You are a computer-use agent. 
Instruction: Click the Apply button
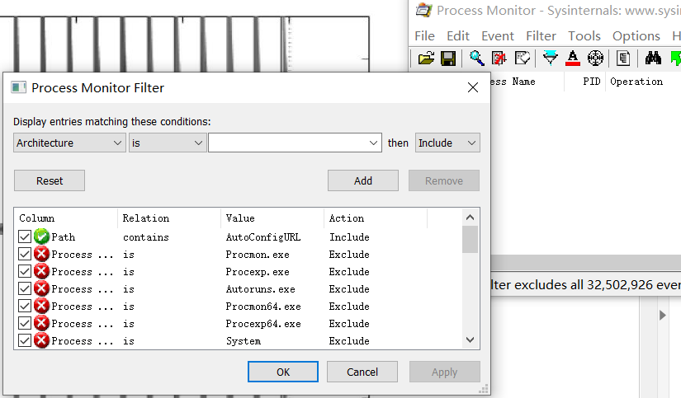tap(445, 372)
